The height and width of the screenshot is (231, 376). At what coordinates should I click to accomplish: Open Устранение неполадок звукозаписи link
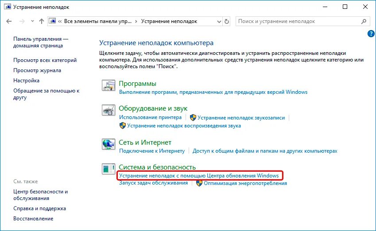click(241, 118)
